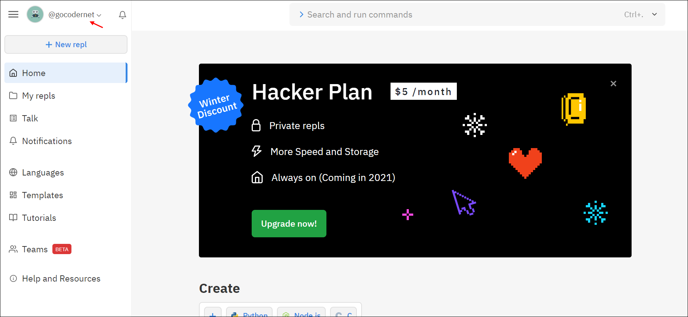
Task: Open the Talk section
Action: click(x=66, y=118)
